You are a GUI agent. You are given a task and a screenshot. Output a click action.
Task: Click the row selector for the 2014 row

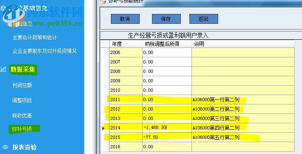tap(105, 128)
